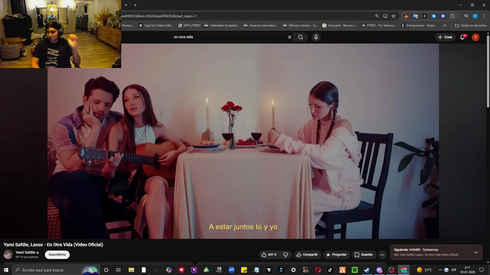Viewport: 490px width, 275px height.
Task: Pause the video by clicking the player
Action: [x=243, y=141]
